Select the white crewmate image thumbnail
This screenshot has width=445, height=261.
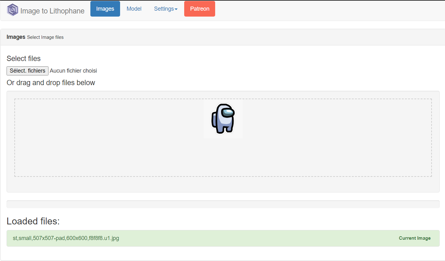[223, 119]
